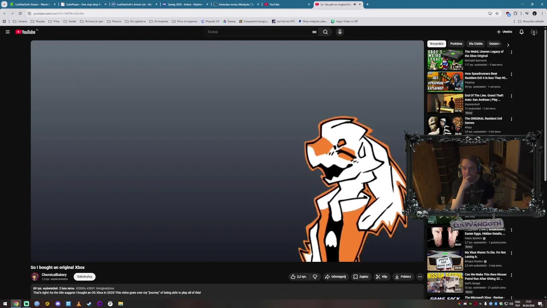Open Steam from the taskbar
547x308 pixels.
point(89,304)
